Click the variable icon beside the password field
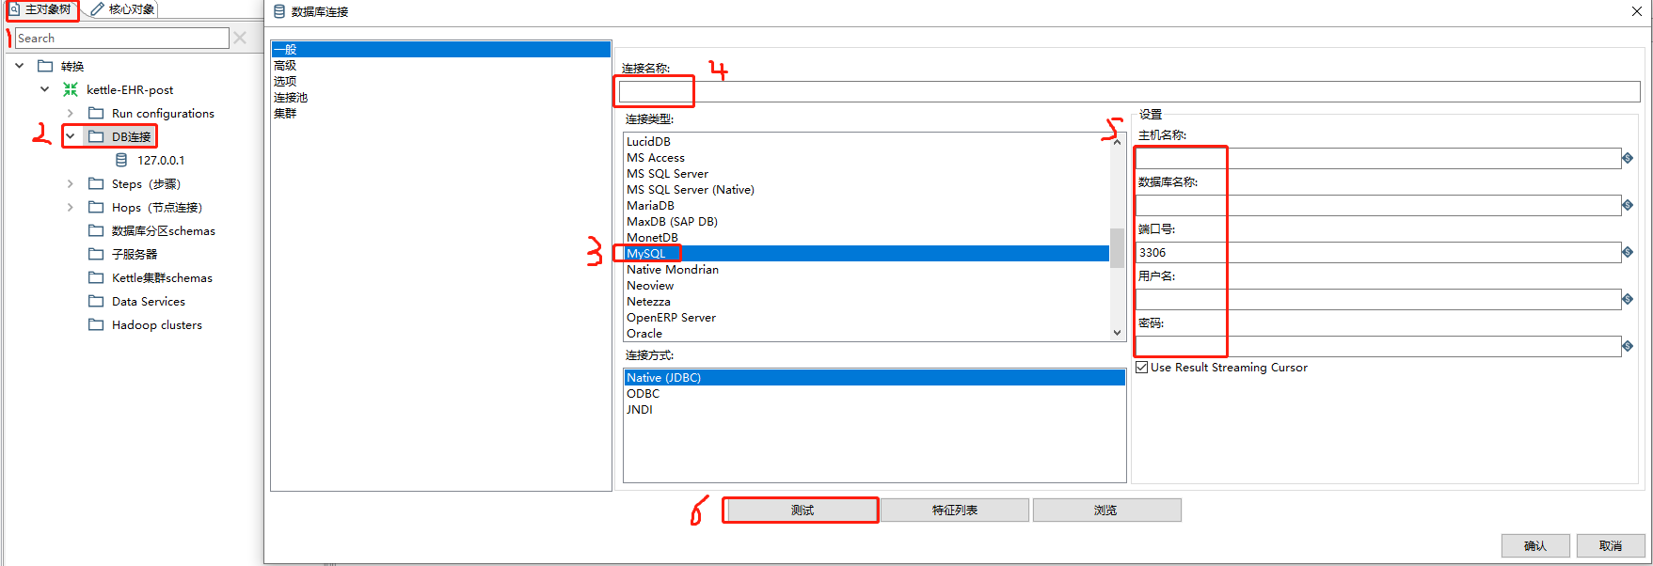The image size is (1653, 566). [1628, 346]
